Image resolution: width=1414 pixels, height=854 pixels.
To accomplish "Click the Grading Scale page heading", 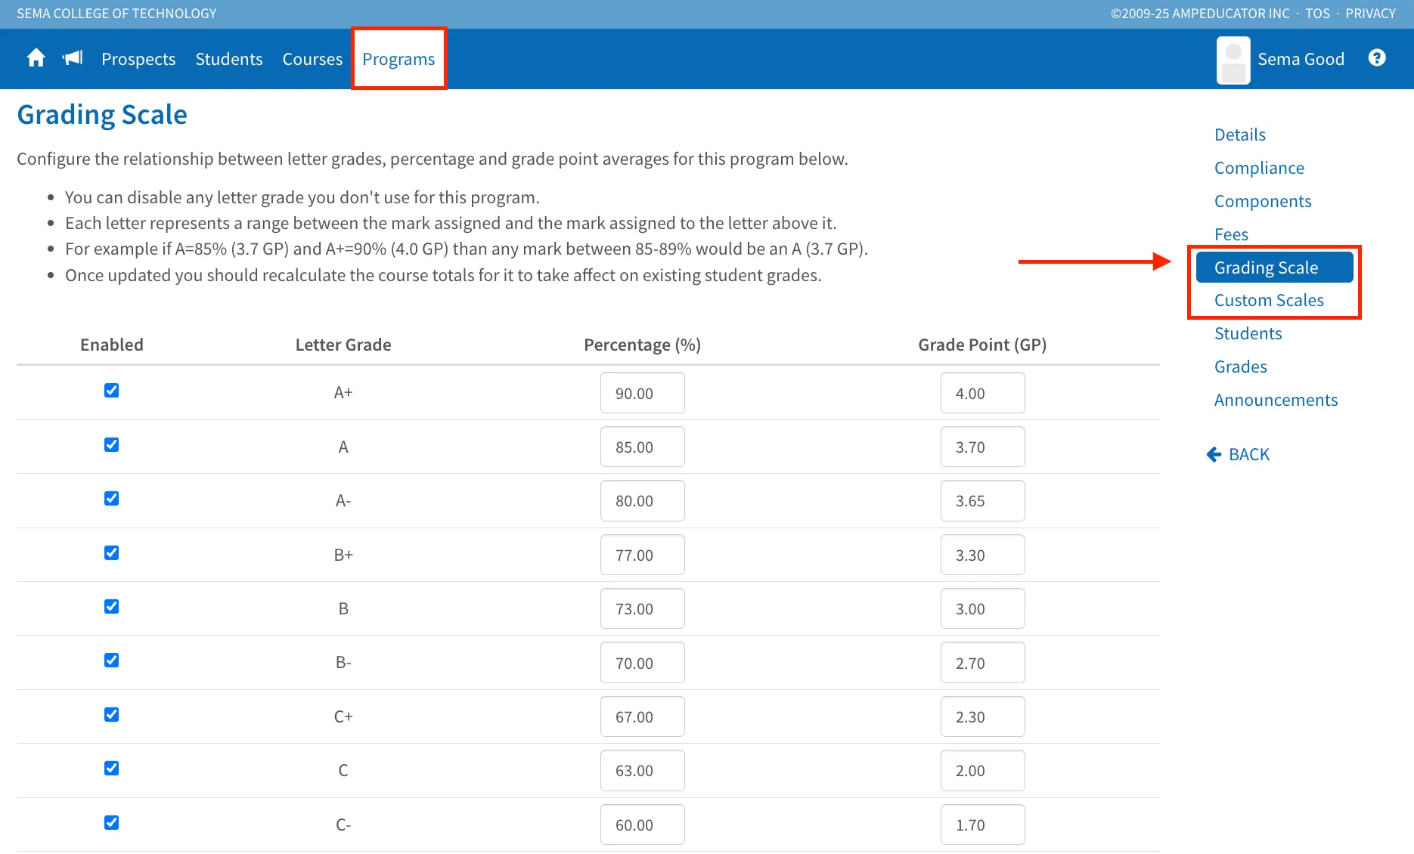I will point(102,115).
